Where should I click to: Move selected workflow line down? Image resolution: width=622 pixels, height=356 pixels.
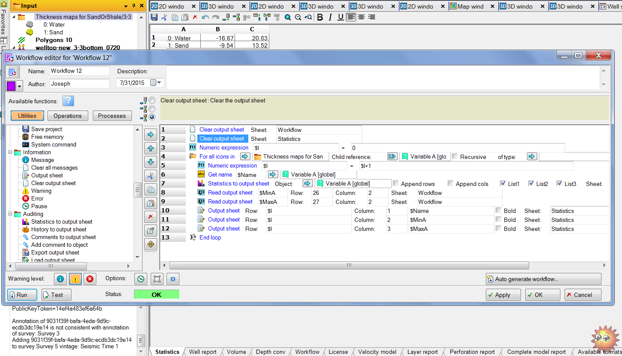(151, 162)
